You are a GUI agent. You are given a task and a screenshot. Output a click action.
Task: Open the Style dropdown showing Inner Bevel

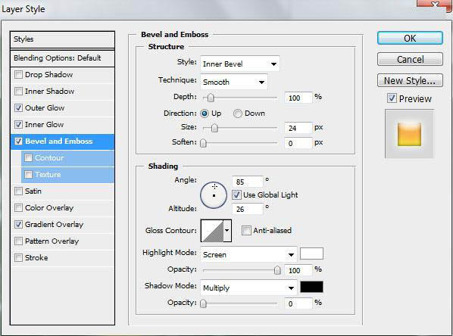tap(239, 64)
